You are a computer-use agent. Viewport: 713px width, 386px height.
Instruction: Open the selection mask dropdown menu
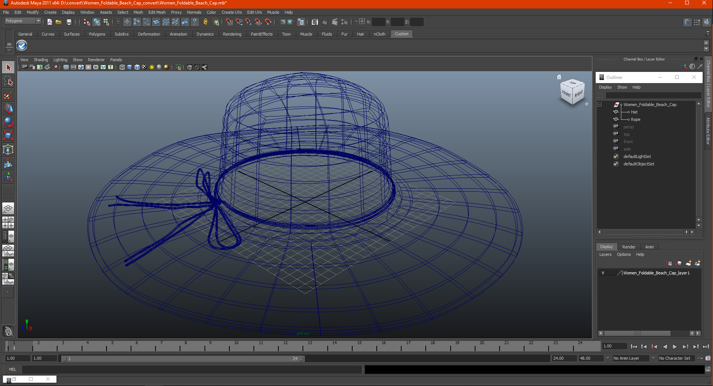pyautogui.click(x=118, y=22)
